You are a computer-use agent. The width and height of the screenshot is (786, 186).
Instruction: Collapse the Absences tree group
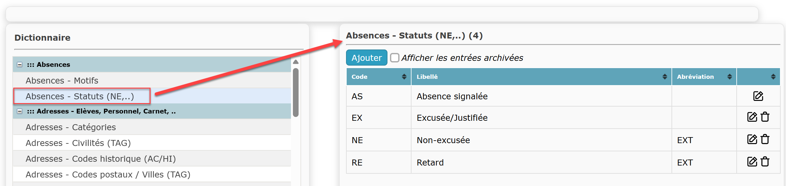click(20, 65)
